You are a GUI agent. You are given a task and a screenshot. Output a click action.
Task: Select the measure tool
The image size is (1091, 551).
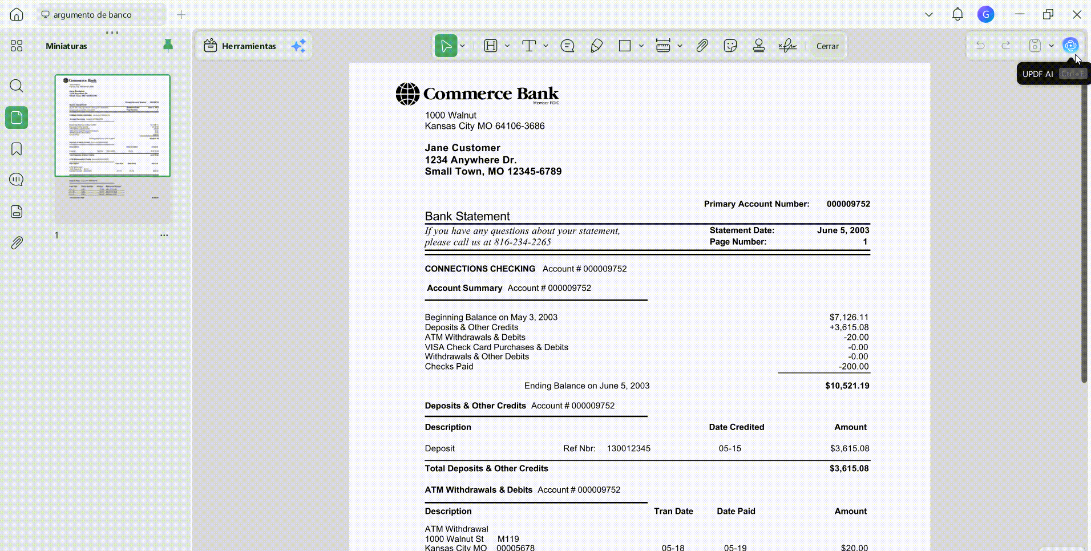click(x=663, y=46)
